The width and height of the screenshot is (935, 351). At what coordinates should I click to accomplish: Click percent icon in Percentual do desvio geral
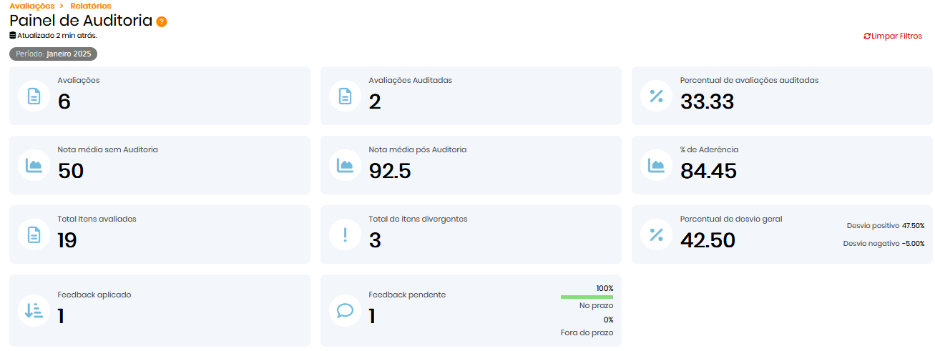click(x=656, y=234)
